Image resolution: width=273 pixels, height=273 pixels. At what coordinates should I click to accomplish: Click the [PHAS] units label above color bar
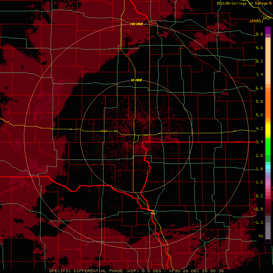(x=256, y=21)
